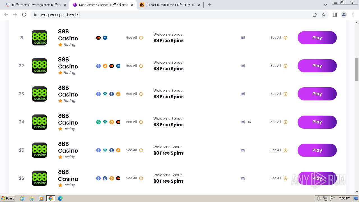
Task: Click Play button for casino 22
Action: [317, 66]
